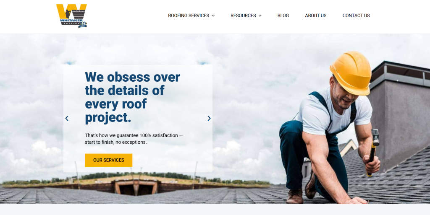The height and width of the screenshot is (215, 430).
Task: Expand the Roofing Services chevron
Action: pos(213,16)
